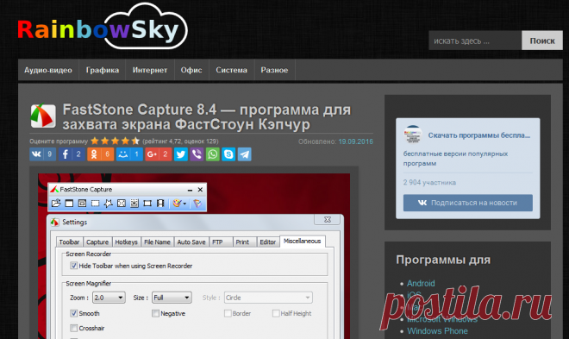
Task: Switch to the Capture tab
Action: coord(97,242)
